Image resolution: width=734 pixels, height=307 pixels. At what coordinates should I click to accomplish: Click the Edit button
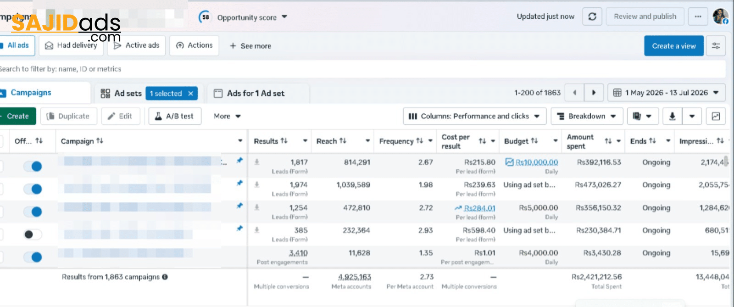click(120, 116)
